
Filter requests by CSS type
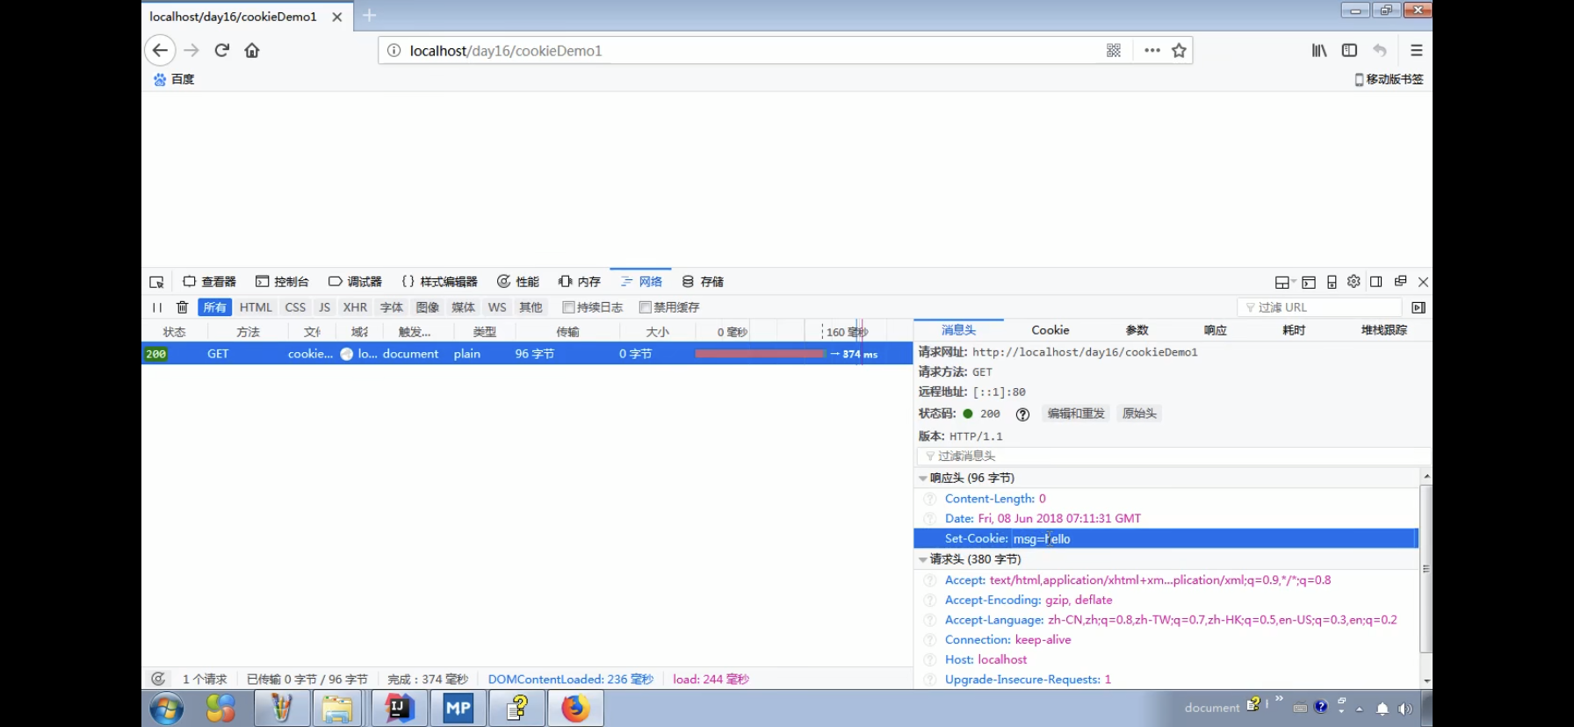[295, 307]
